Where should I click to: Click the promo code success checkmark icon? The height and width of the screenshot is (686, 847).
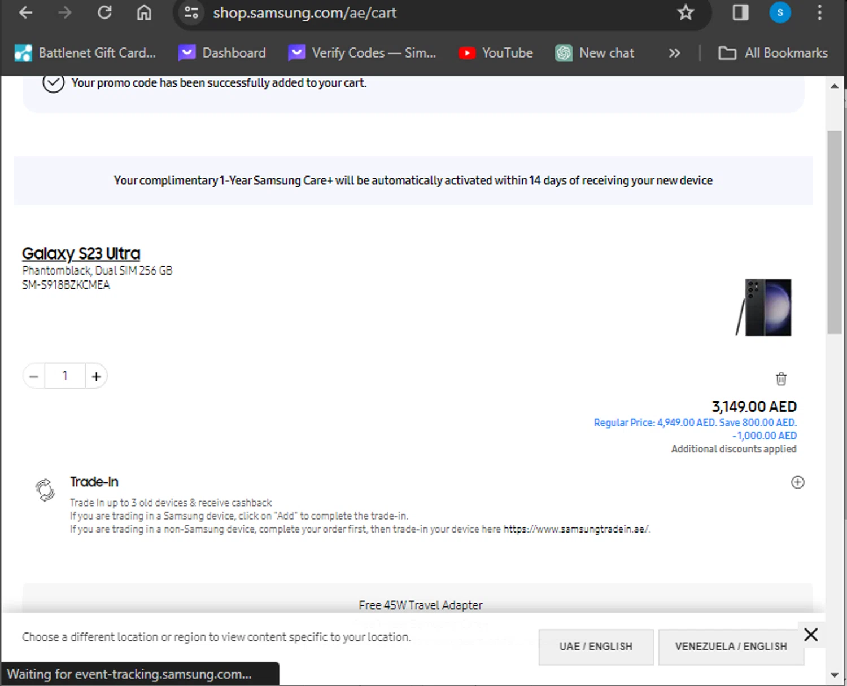53,83
